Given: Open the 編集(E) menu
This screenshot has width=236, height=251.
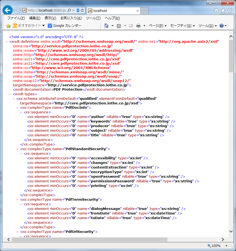Looking at the screenshot, I should 35,18.
